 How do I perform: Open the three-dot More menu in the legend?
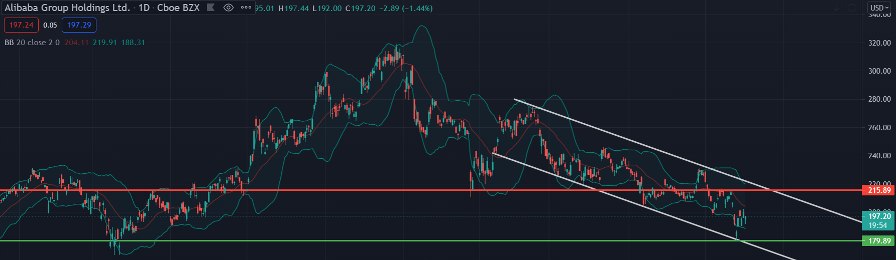[246, 8]
